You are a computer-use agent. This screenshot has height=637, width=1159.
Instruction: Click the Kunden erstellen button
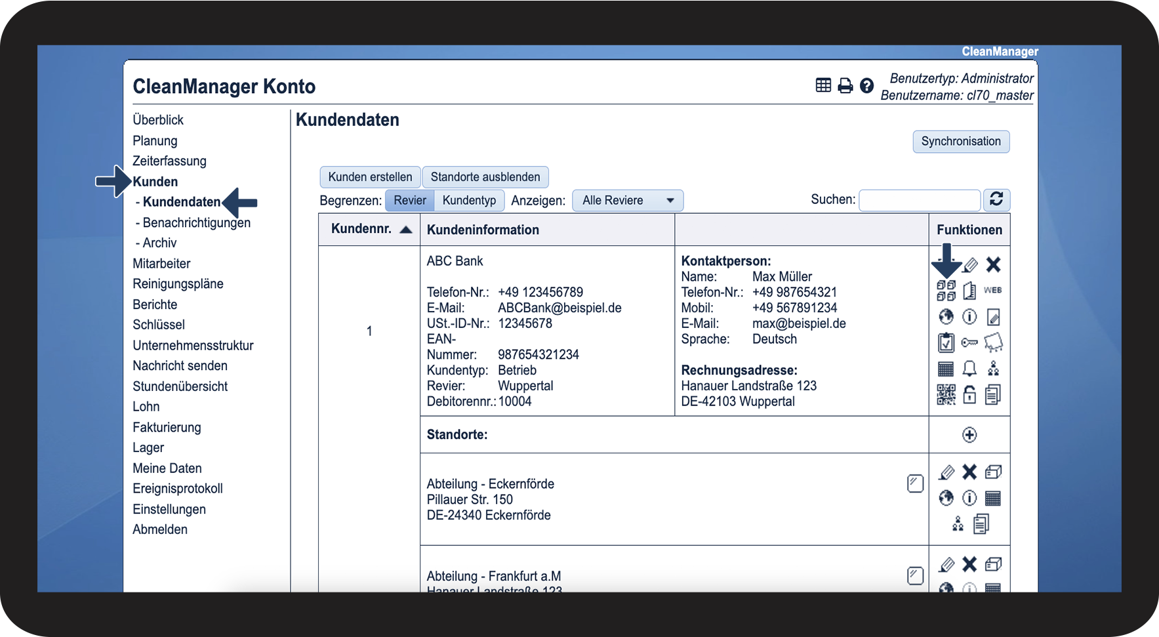coord(370,177)
